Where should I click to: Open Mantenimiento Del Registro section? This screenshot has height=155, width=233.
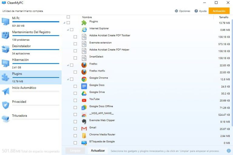tap(31, 35)
